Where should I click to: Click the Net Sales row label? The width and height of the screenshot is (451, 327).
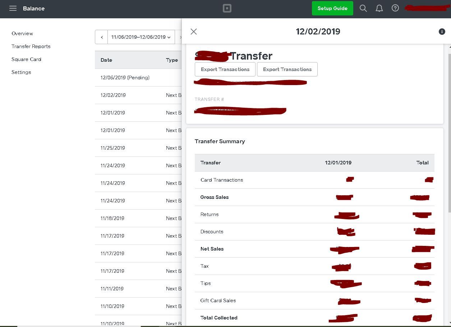coord(212,249)
